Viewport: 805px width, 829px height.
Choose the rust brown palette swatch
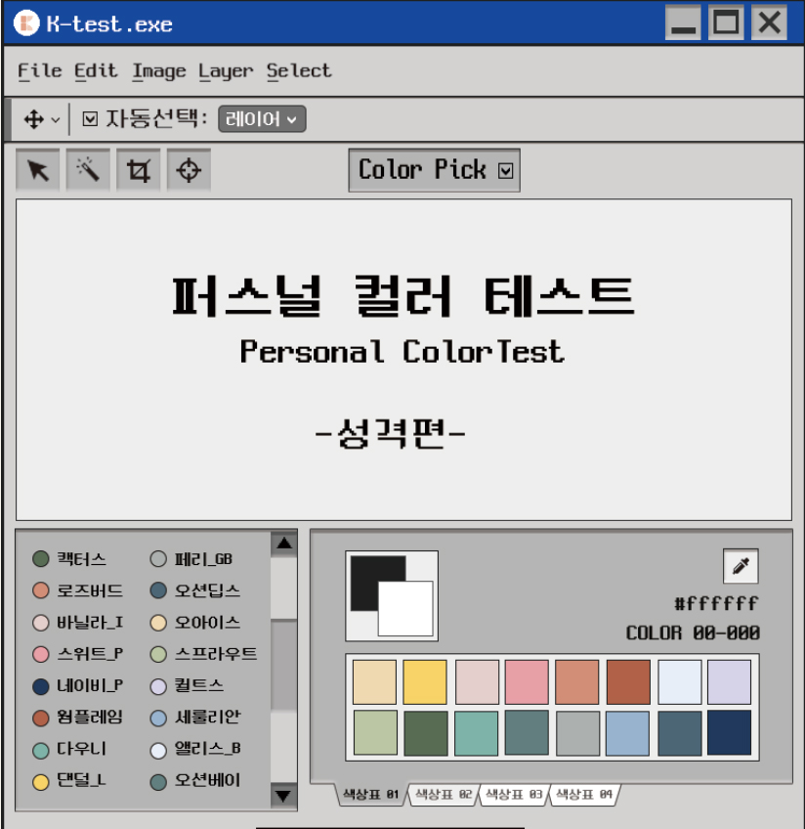628,682
